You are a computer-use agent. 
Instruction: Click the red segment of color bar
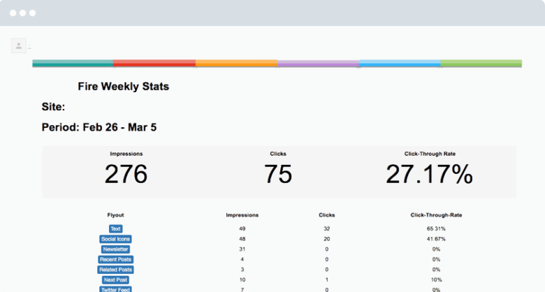click(x=154, y=64)
